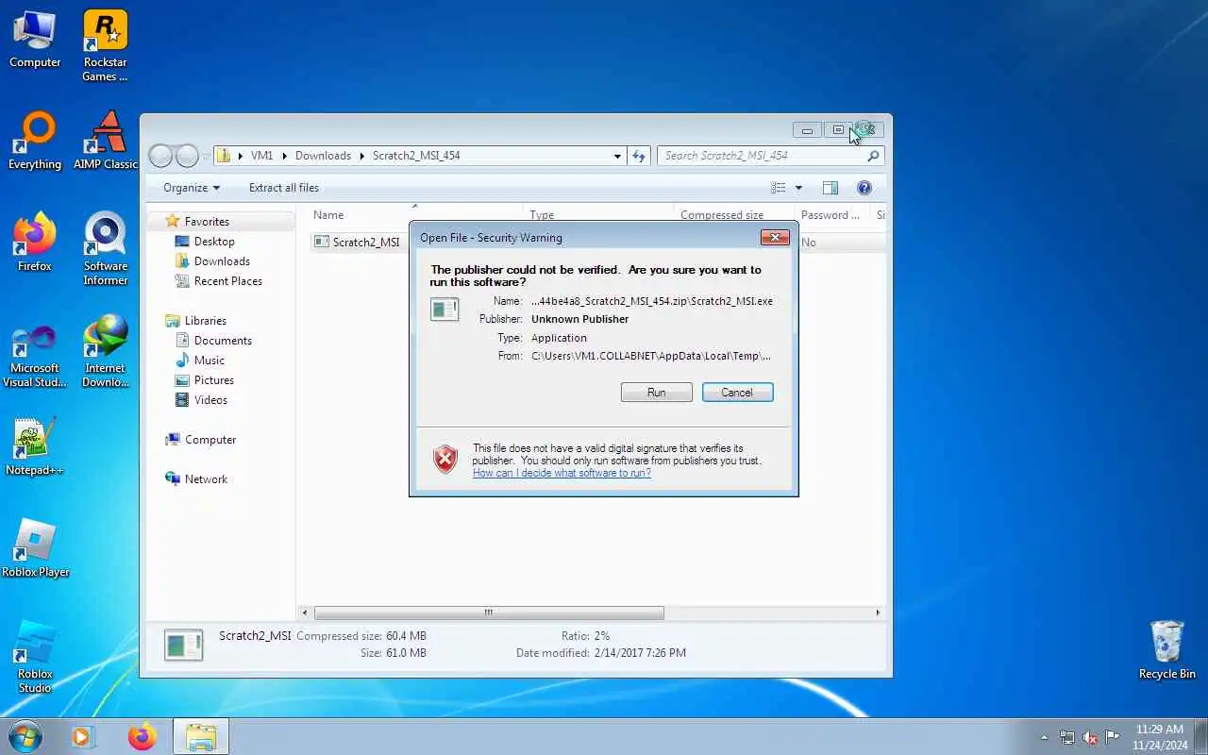
Task: Click the search magnifier icon
Action: click(x=874, y=156)
